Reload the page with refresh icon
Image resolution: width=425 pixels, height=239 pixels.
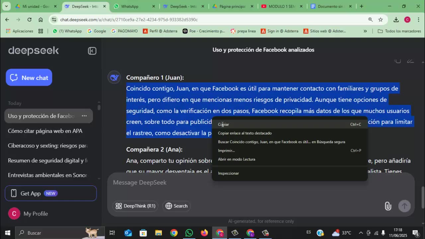click(x=29, y=20)
